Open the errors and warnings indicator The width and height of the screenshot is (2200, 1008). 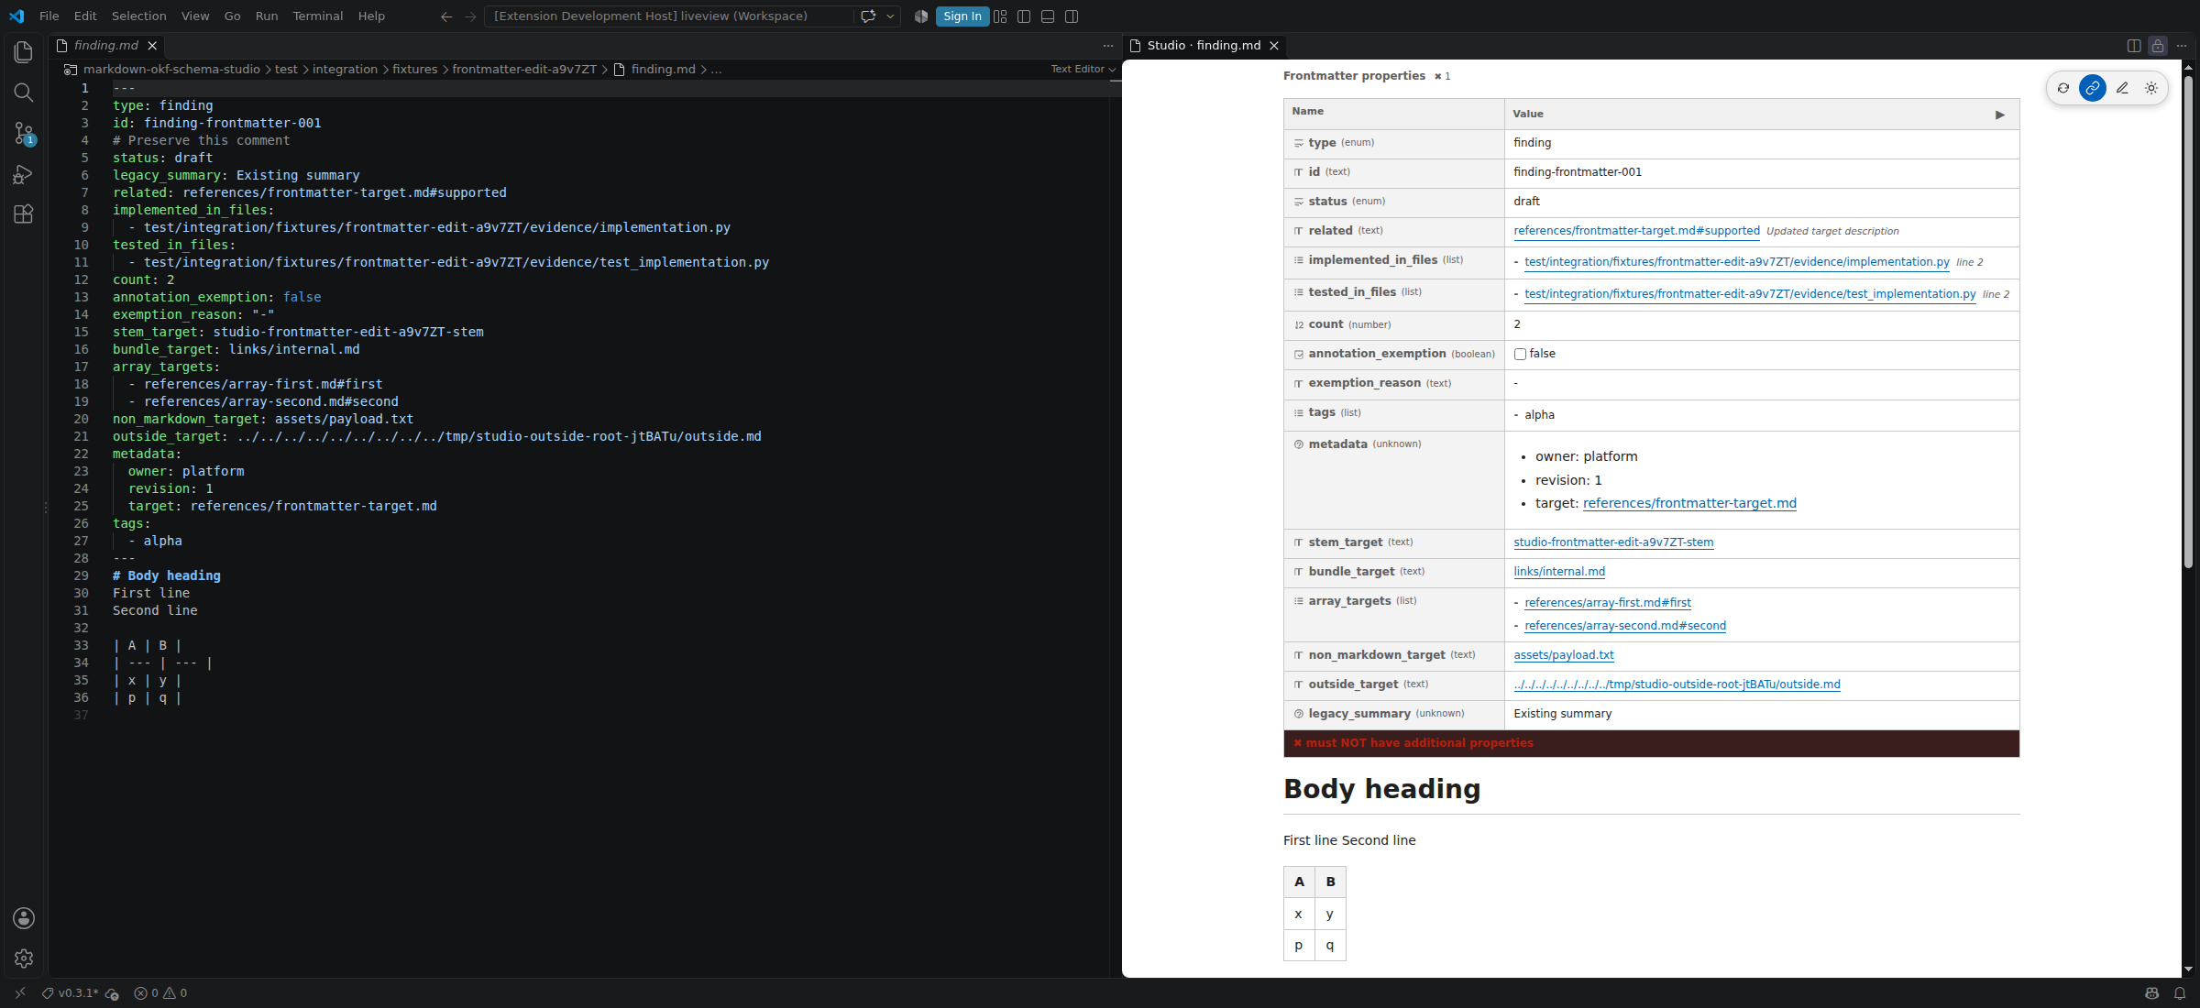pyautogui.click(x=160, y=993)
